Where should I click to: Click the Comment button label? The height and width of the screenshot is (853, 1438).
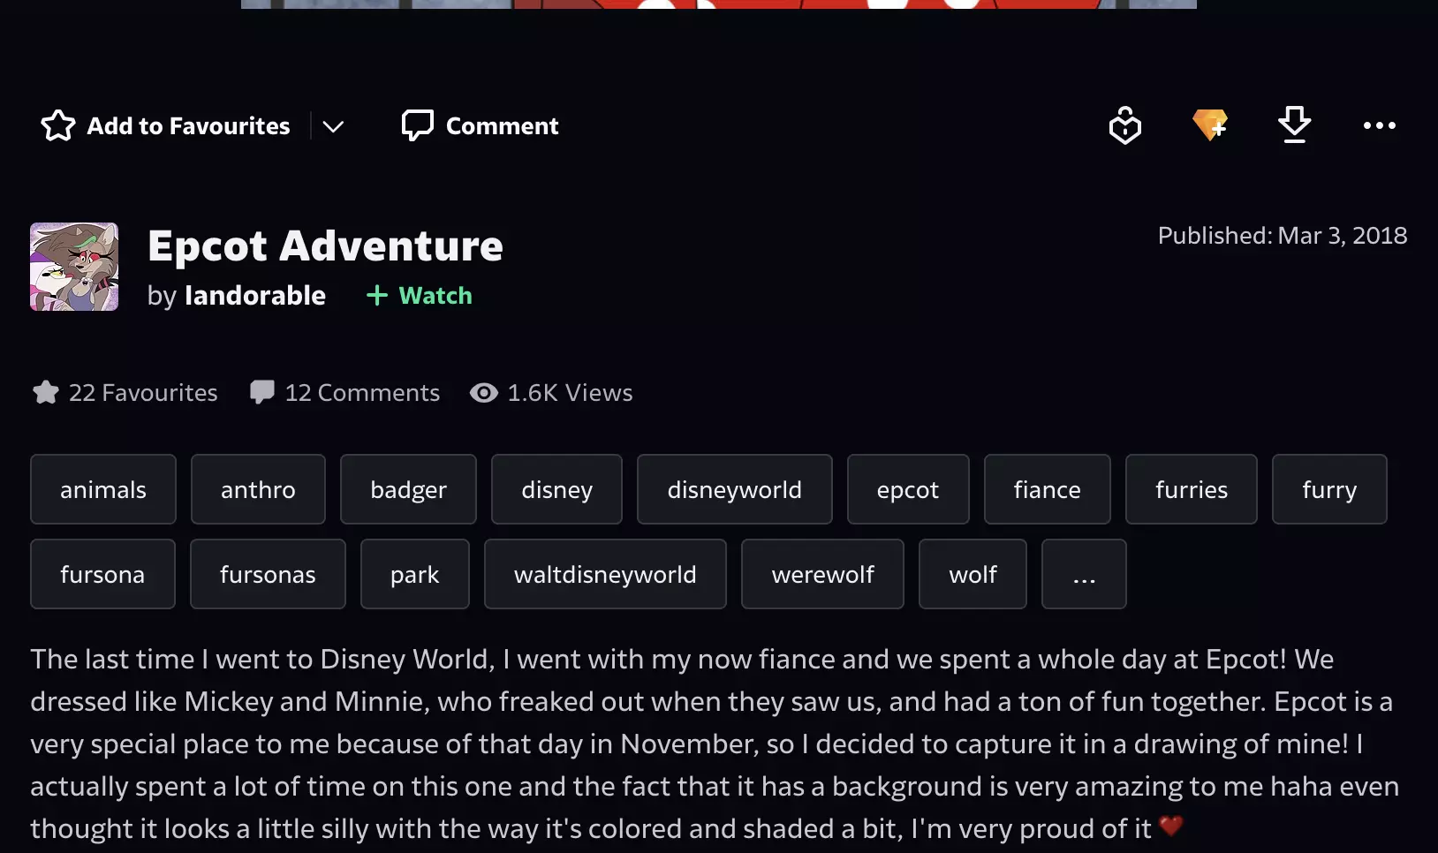click(502, 126)
